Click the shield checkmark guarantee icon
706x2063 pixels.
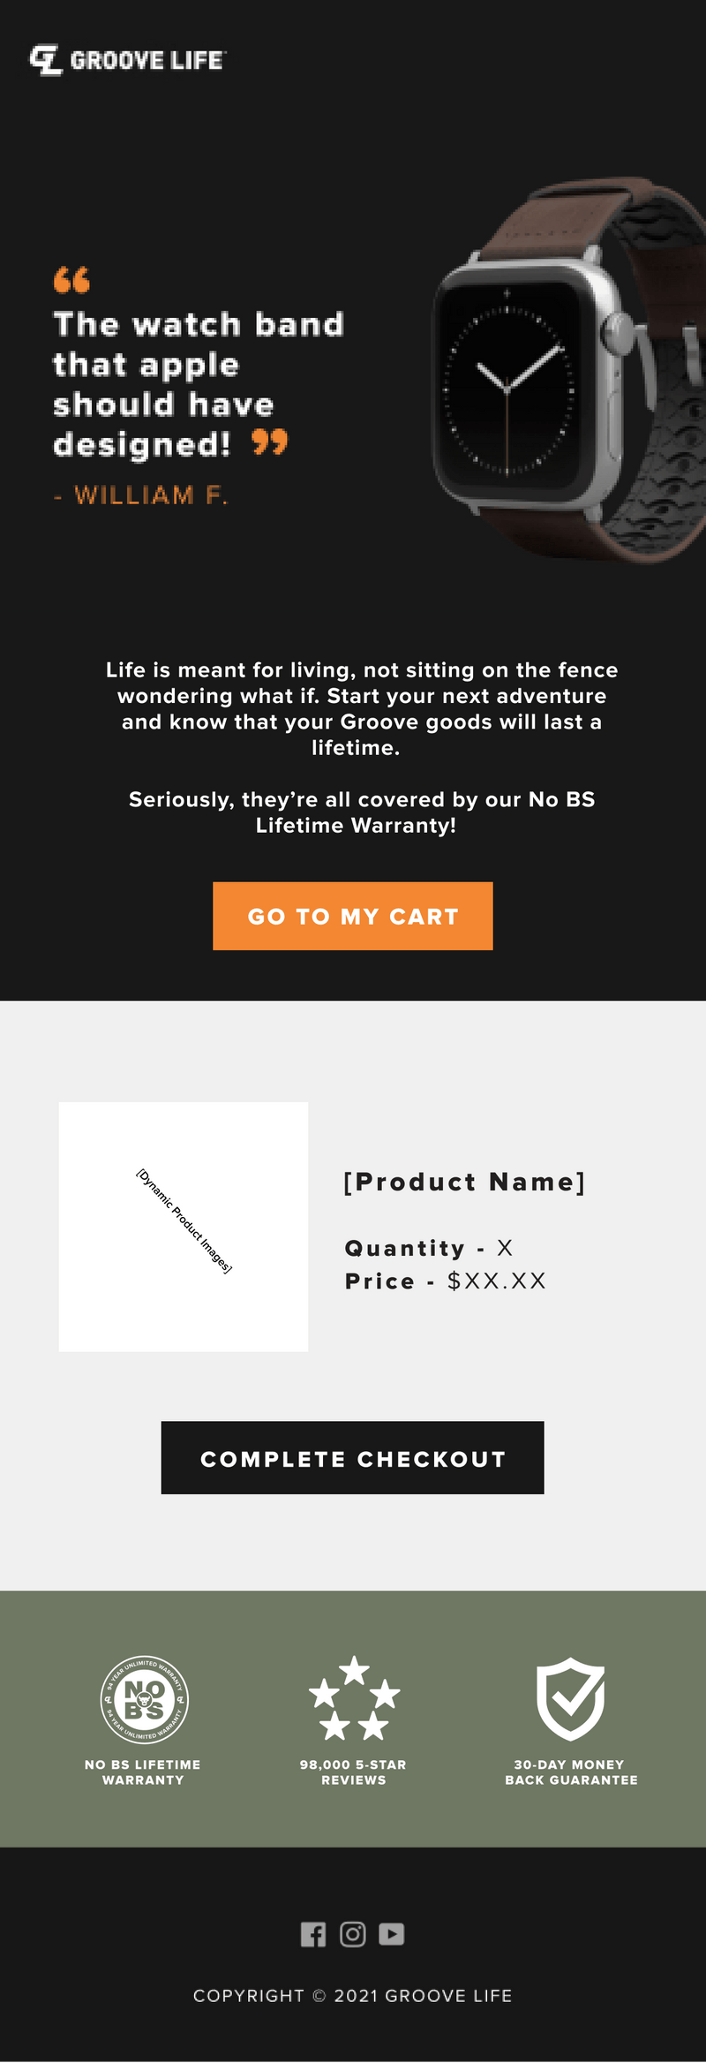[571, 1697]
